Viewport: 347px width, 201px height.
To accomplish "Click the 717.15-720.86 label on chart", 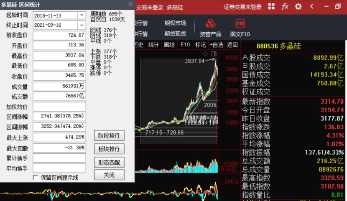I will point(164,132).
